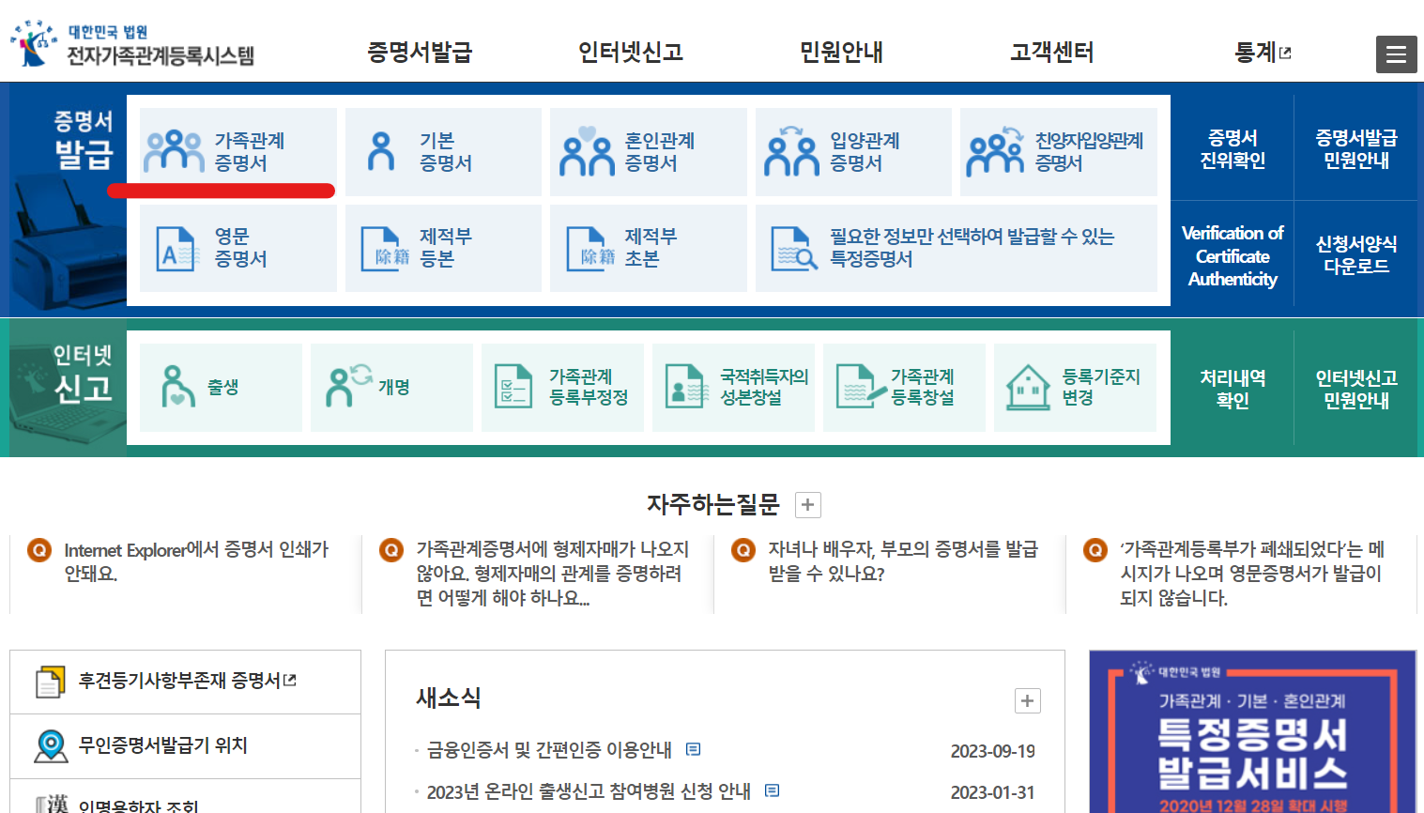This screenshot has width=1424, height=813.
Task: Open the 가족관계증명서 issuance icon
Action: point(237,151)
